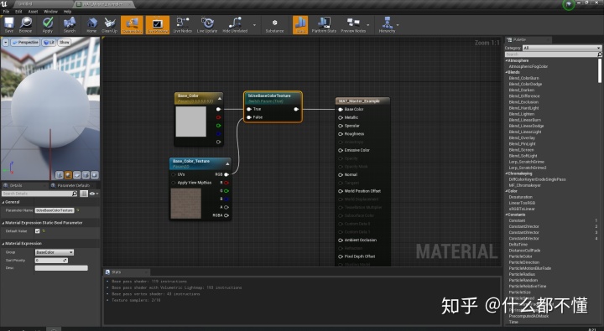Viewport: 604px width, 331px height.
Task: Open the Help menu
Action: click(x=67, y=12)
